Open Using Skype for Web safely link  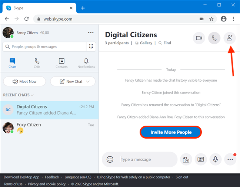[133, 177]
